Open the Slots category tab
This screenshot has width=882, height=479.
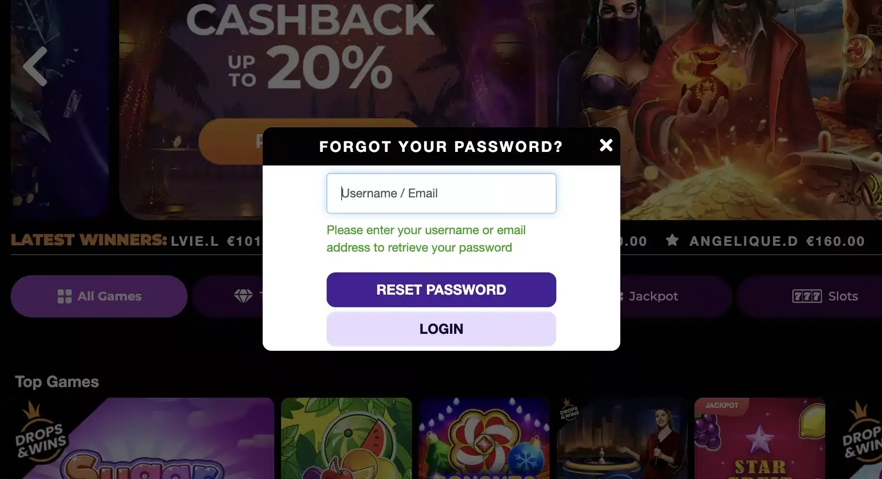810,296
